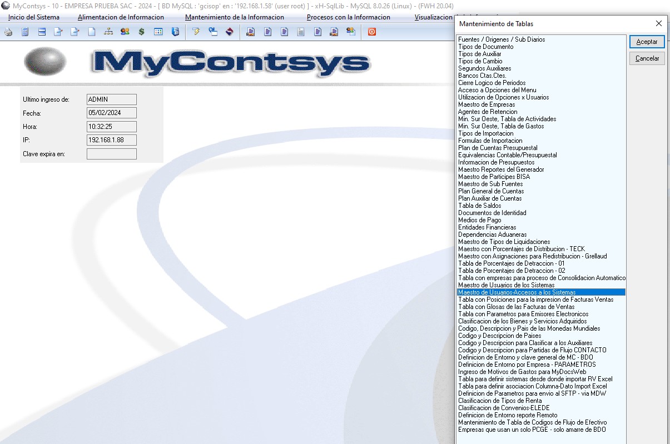Click the red power exit icon
This screenshot has height=444, width=670.
pyautogui.click(x=372, y=32)
